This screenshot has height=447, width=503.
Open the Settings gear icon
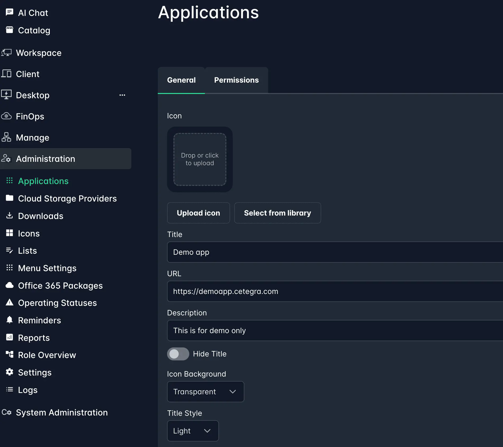(x=10, y=372)
